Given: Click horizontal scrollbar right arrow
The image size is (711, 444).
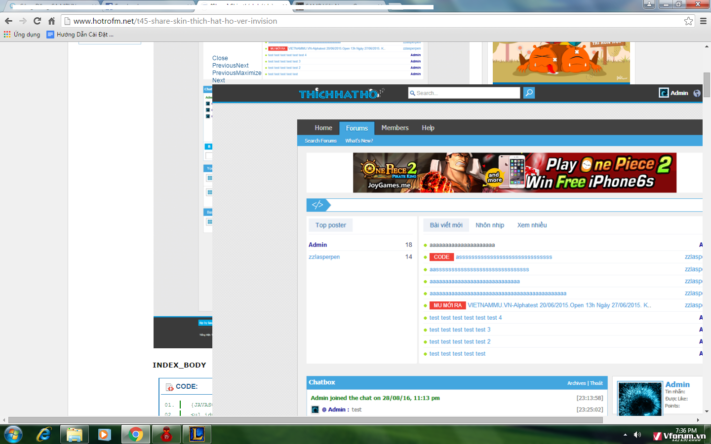Looking at the screenshot, I should [698, 420].
